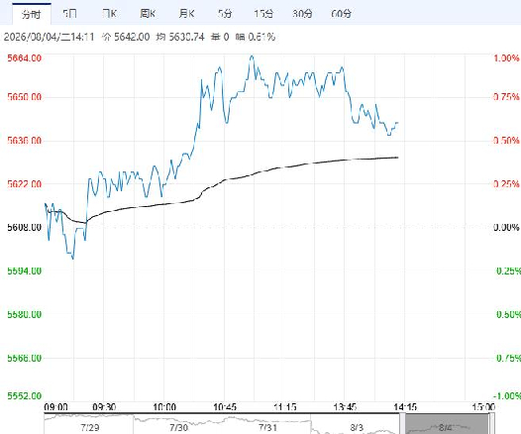Click the 7/30 segment in range navigator

pos(178,425)
